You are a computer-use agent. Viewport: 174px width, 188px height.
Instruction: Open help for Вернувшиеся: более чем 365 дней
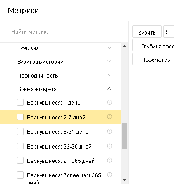110,175
